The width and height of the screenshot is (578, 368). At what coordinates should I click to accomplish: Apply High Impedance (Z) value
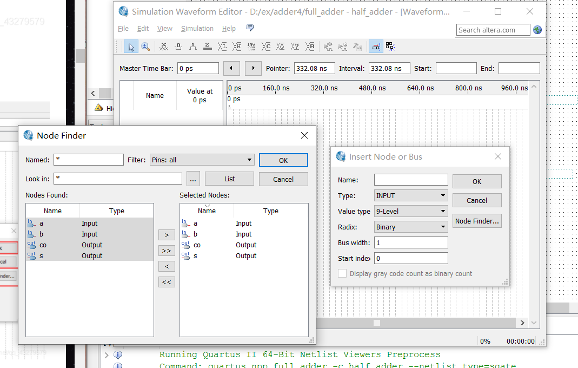(208, 47)
